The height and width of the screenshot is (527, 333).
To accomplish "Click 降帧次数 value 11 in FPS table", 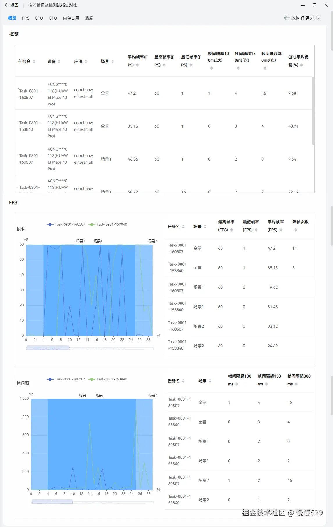I will tap(294, 248).
